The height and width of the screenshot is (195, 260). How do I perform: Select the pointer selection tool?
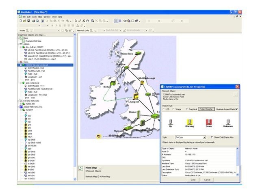pyautogui.click(x=76, y=21)
